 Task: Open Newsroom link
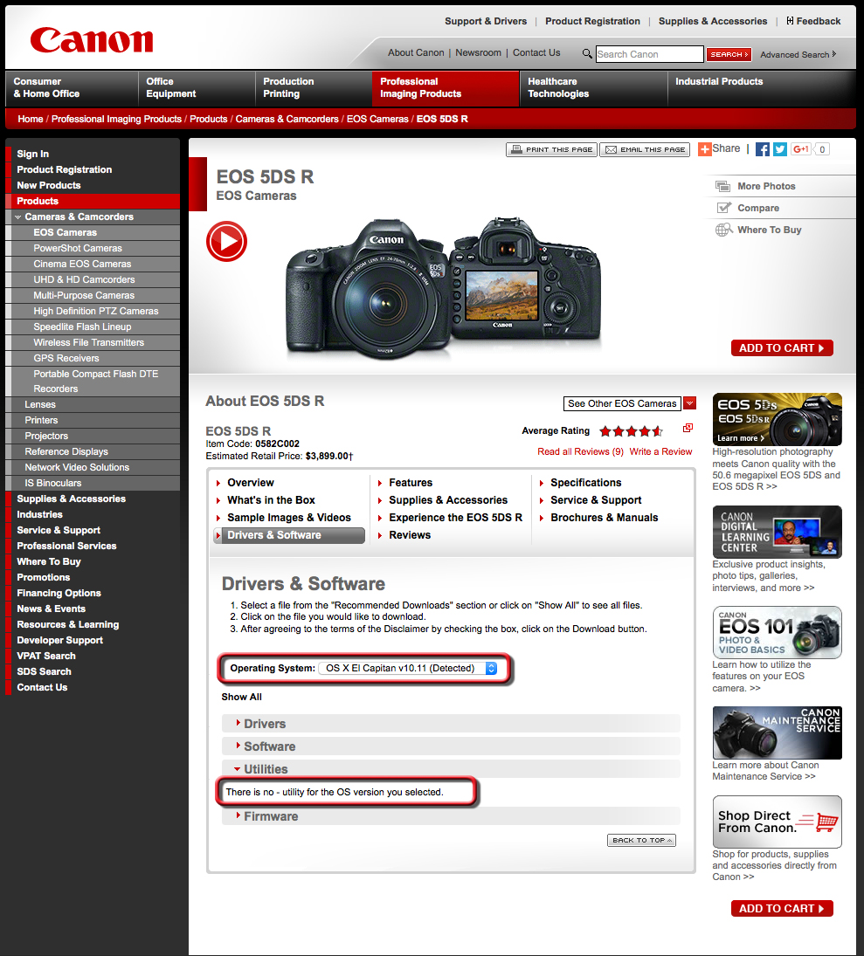point(479,52)
